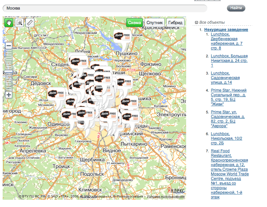The width and height of the screenshot is (267, 207).
Task: Click the ДЫМ FREE marker near Истра
Action: pos(56,94)
